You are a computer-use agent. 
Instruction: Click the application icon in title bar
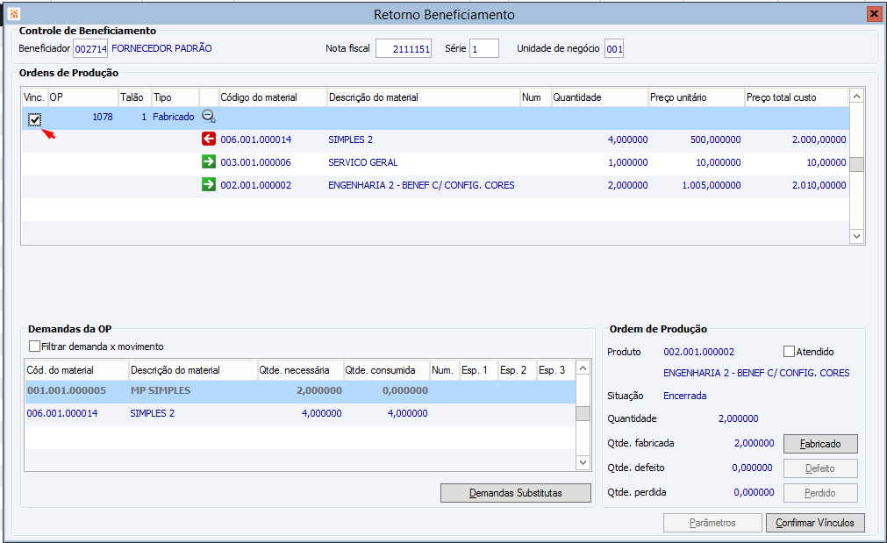(13, 14)
